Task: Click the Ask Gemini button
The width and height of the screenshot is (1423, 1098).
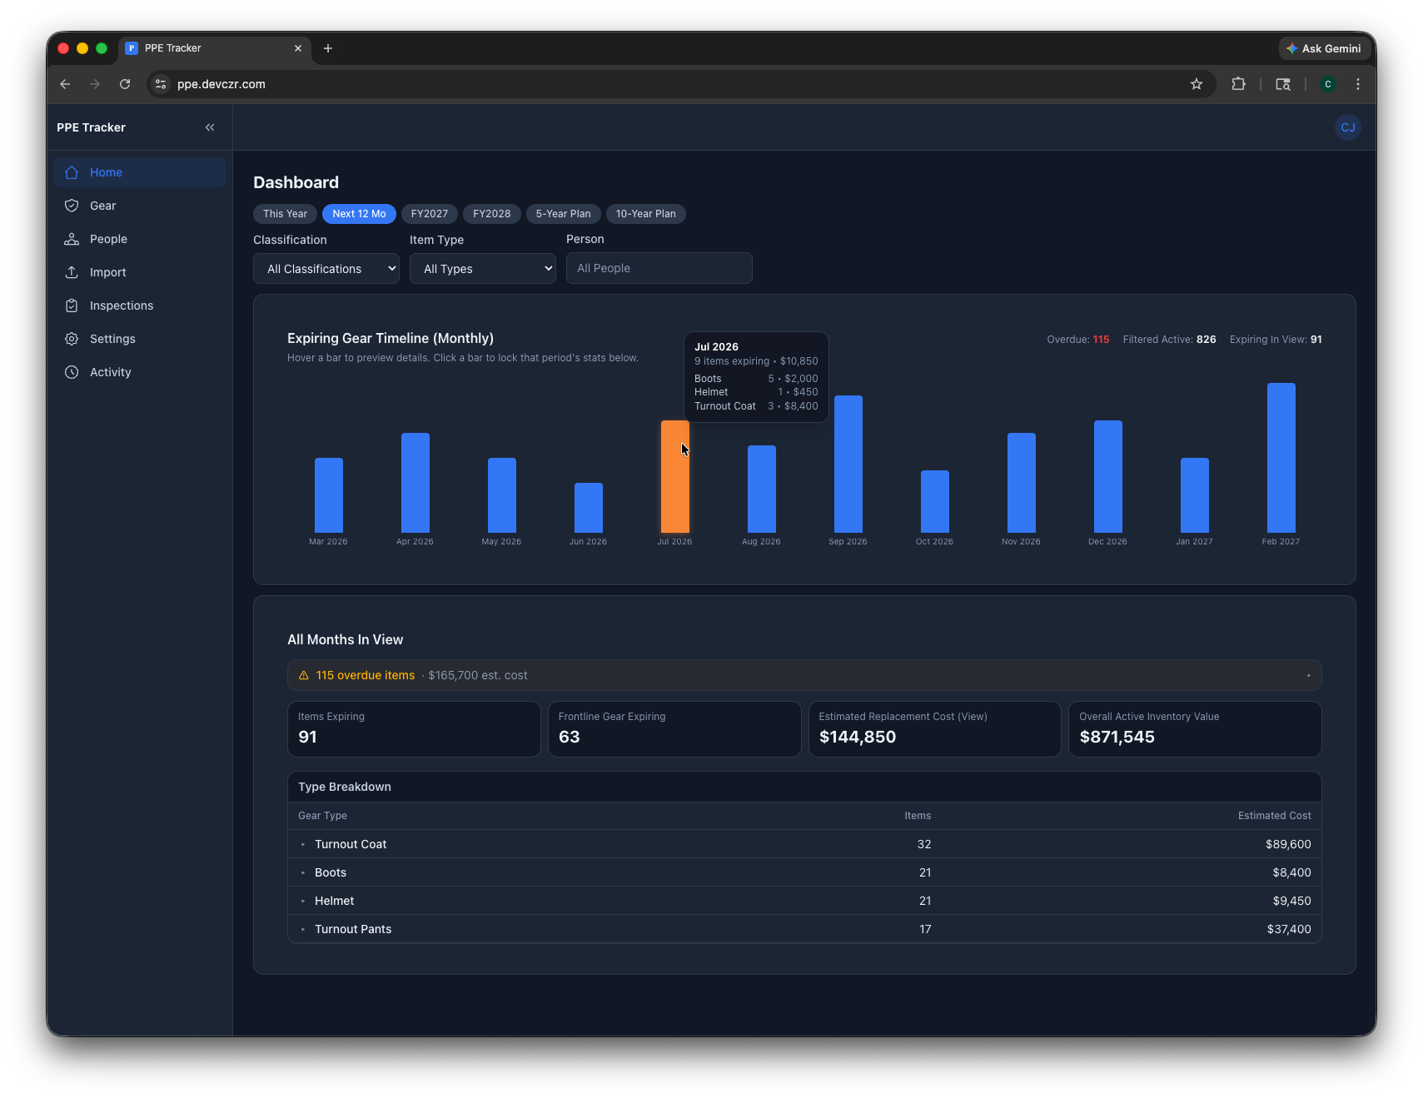Action: [1325, 48]
